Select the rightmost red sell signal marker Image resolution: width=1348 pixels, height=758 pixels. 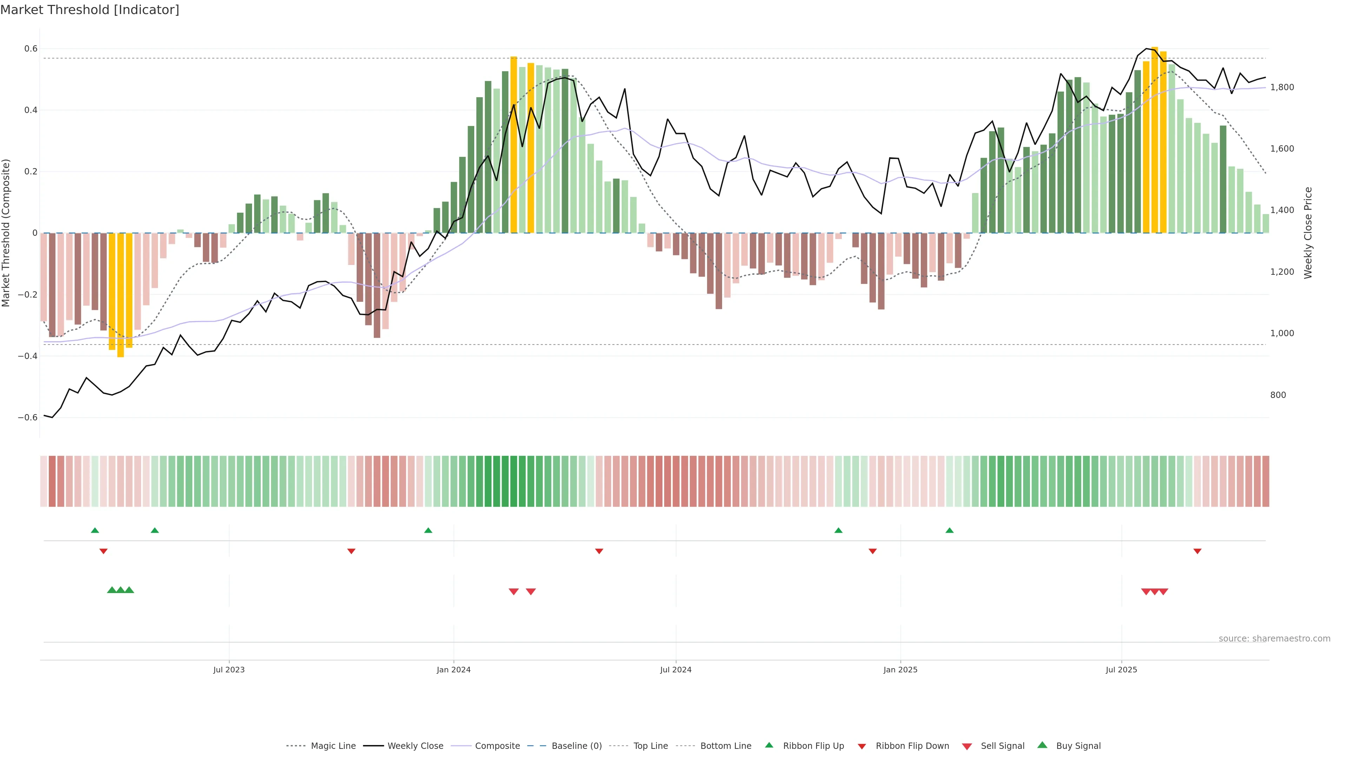point(1163,592)
